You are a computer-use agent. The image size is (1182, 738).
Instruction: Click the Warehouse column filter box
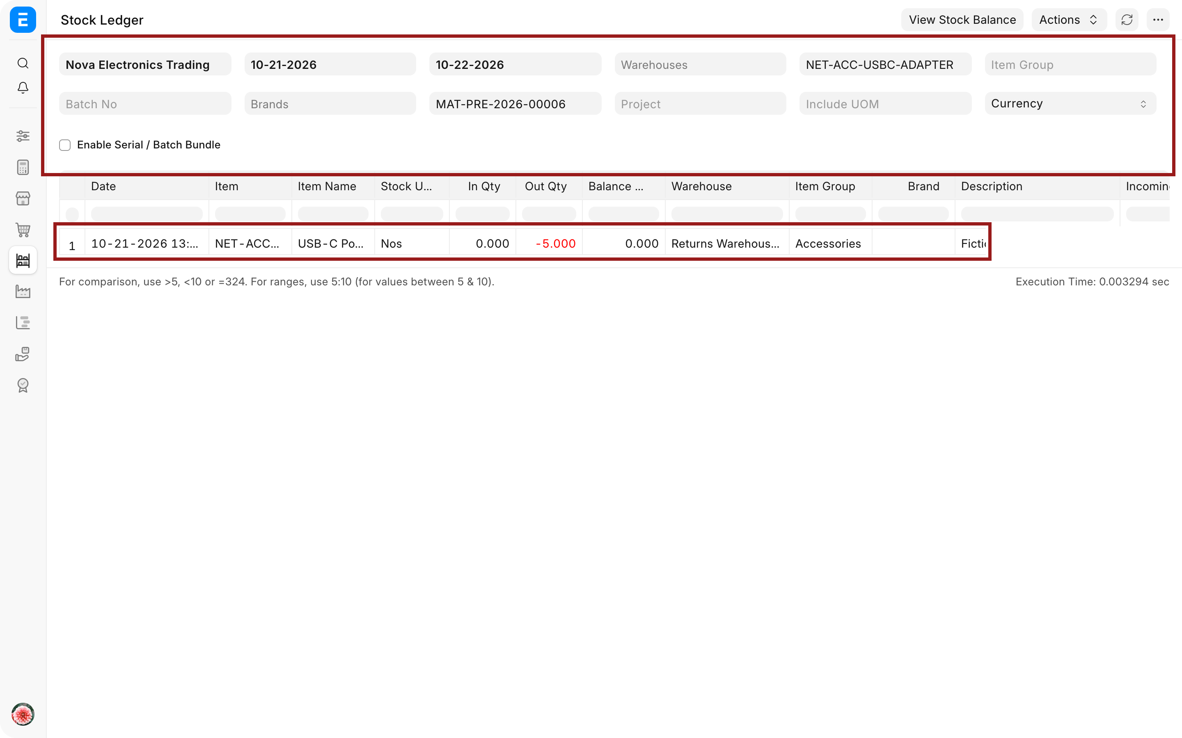click(726, 213)
